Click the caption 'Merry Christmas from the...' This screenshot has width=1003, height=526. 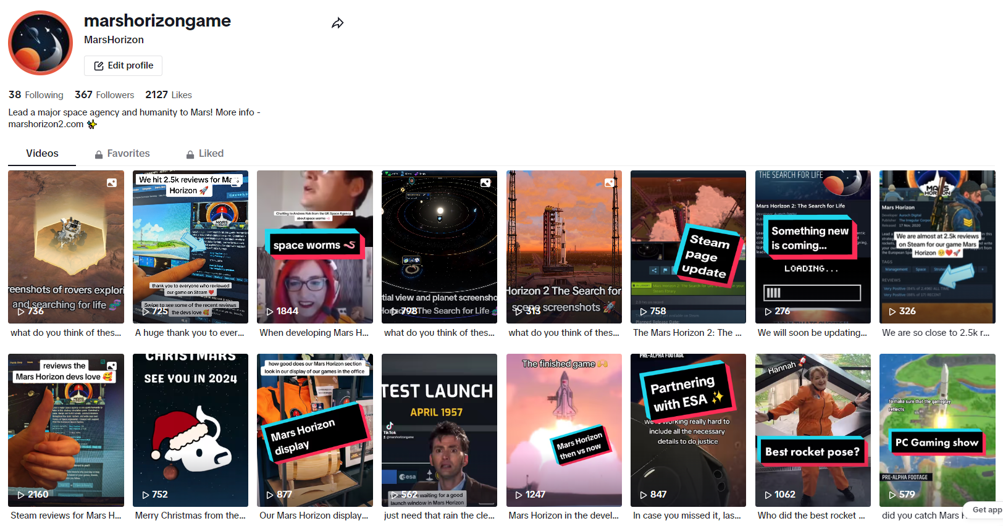(x=190, y=516)
